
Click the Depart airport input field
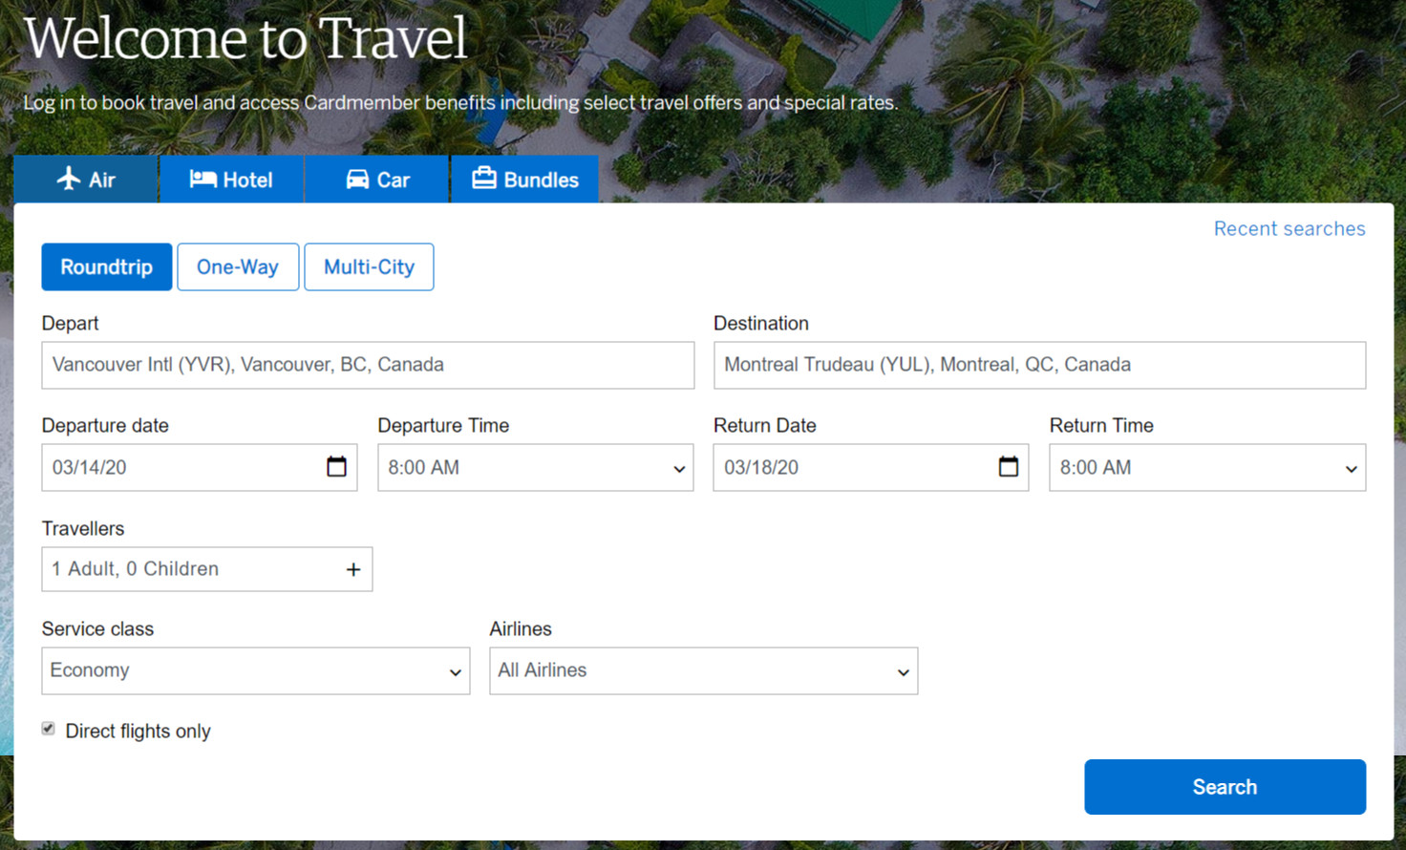coord(368,366)
